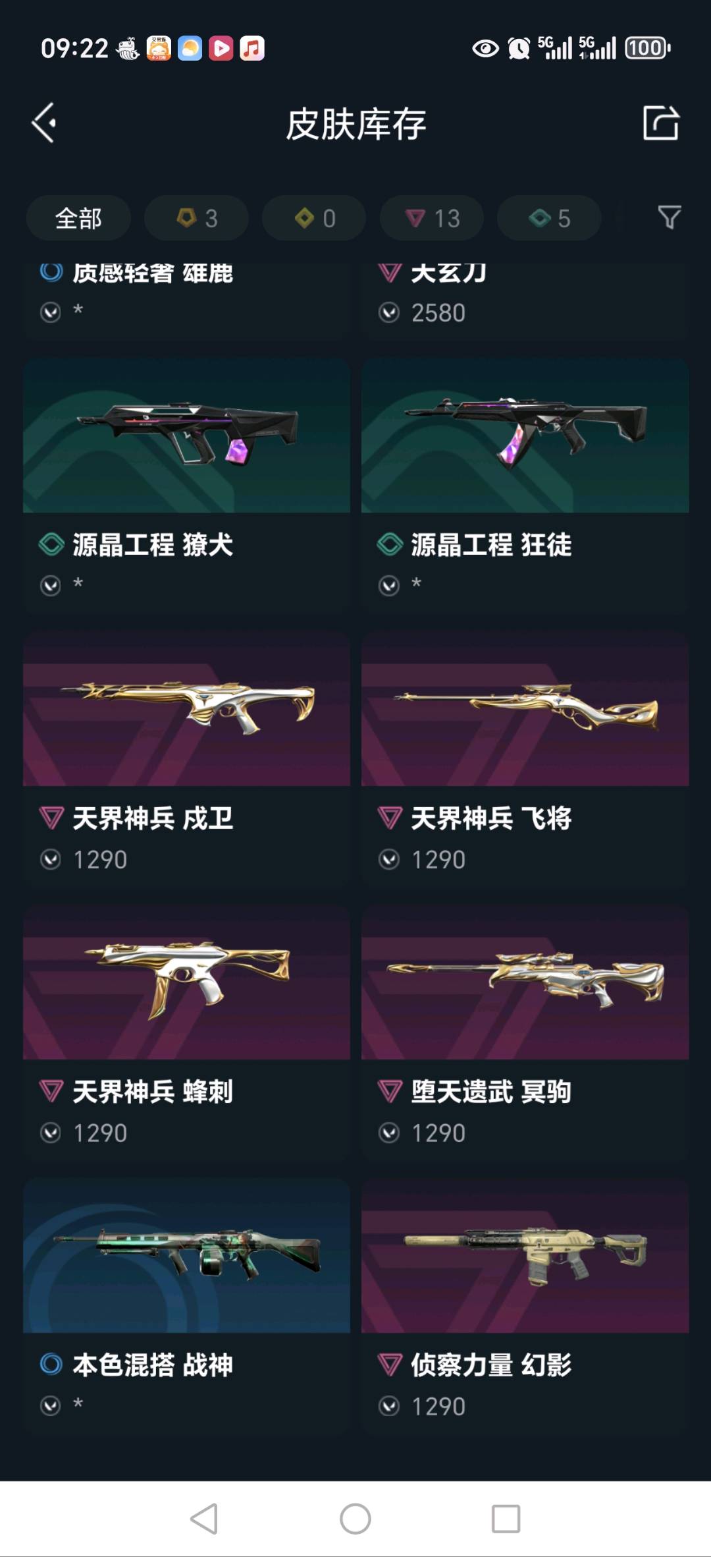Tap the 2580 price of the 大玄刀 card
Screen dimensions: 711x1557
pyautogui.click(x=438, y=312)
